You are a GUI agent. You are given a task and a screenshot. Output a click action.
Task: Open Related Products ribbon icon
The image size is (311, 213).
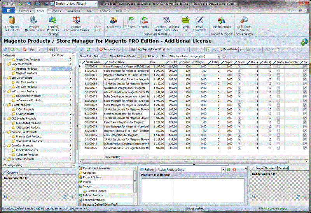pyautogui.click(x=53, y=24)
